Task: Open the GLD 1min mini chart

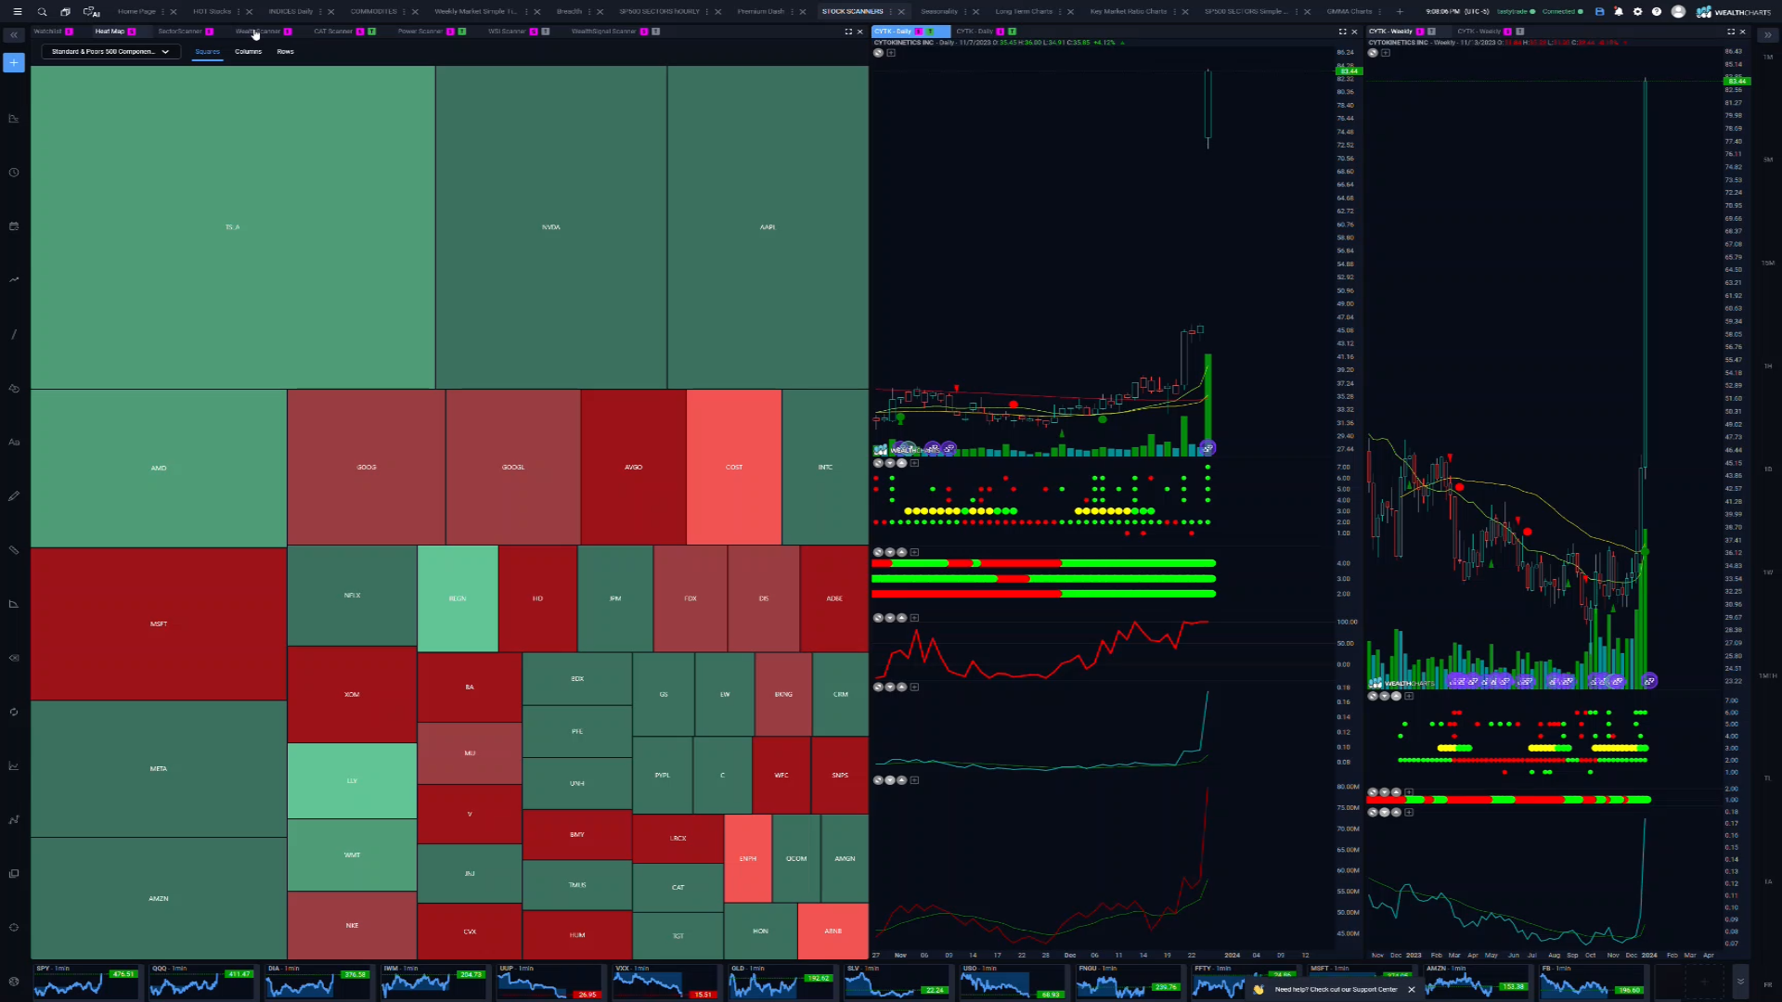Action: pos(781,981)
